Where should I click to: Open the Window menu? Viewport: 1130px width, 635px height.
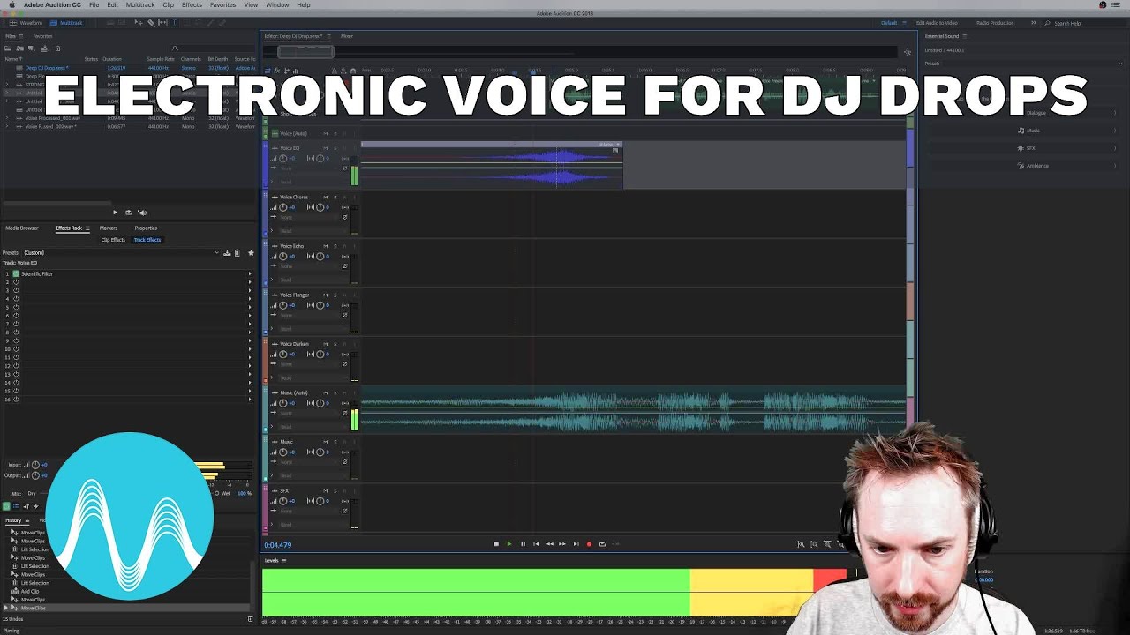277,4
